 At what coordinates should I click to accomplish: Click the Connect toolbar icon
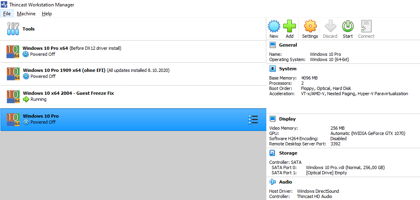point(366,26)
